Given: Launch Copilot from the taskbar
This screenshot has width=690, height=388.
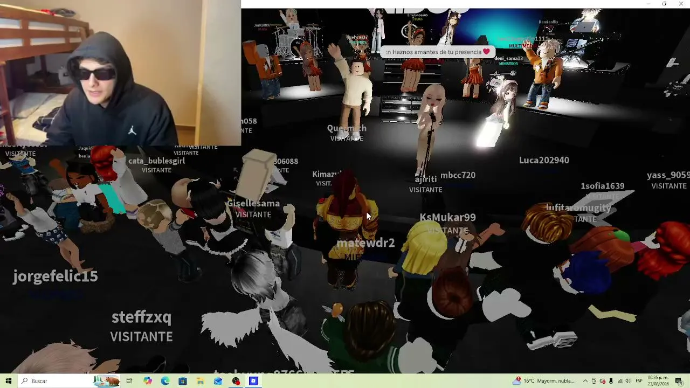Looking at the screenshot, I should [x=148, y=381].
